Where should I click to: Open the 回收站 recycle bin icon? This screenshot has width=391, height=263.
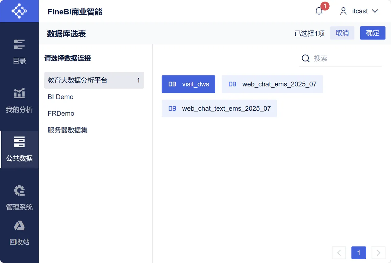pos(19,226)
